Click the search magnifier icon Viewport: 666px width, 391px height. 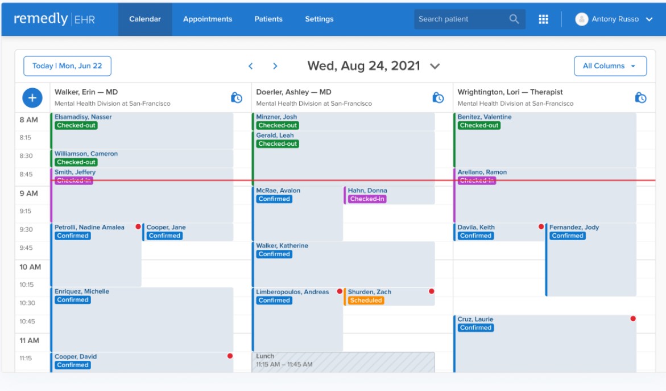tap(514, 19)
